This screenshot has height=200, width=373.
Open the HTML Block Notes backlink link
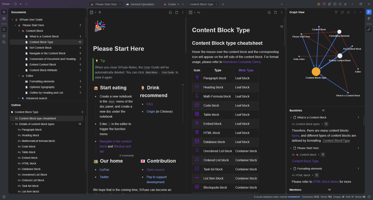(x=326, y=182)
